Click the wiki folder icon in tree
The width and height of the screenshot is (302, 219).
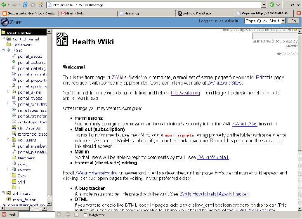click(x=14, y=181)
